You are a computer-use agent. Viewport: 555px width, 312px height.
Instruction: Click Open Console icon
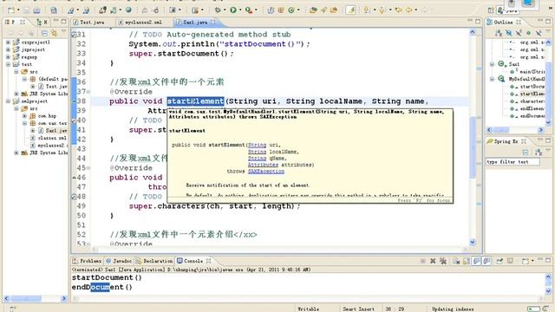click(x=525, y=261)
